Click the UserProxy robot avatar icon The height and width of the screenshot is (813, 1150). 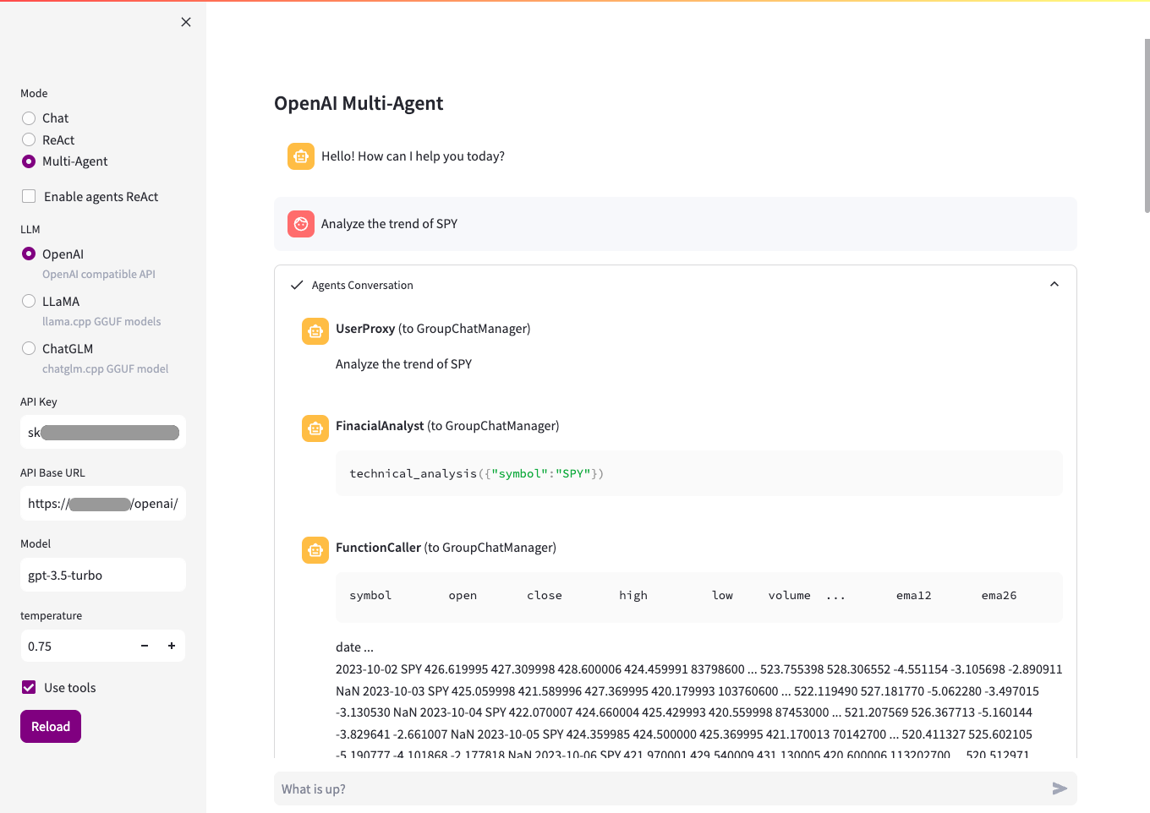[315, 331]
